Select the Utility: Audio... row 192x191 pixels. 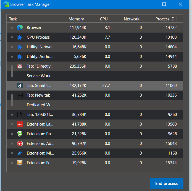[95, 57]
